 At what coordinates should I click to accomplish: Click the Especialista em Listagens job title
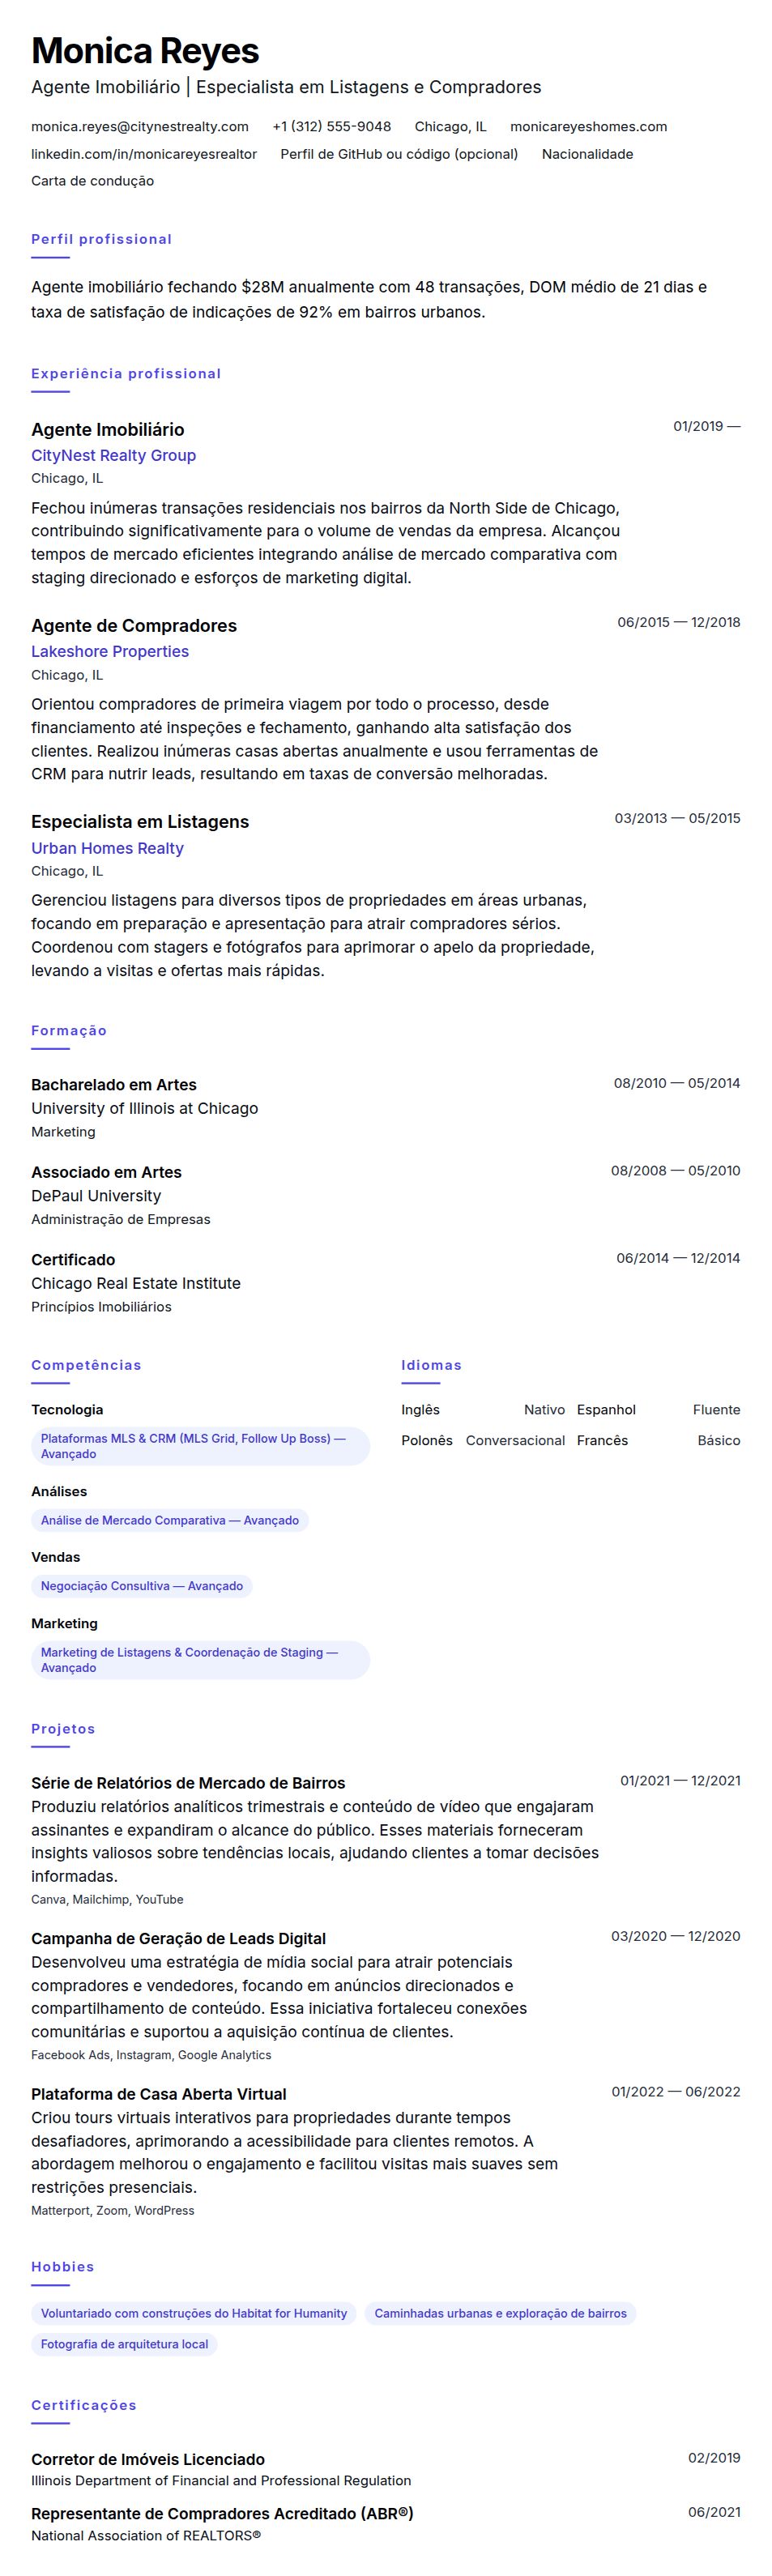[x=140, y=822]
